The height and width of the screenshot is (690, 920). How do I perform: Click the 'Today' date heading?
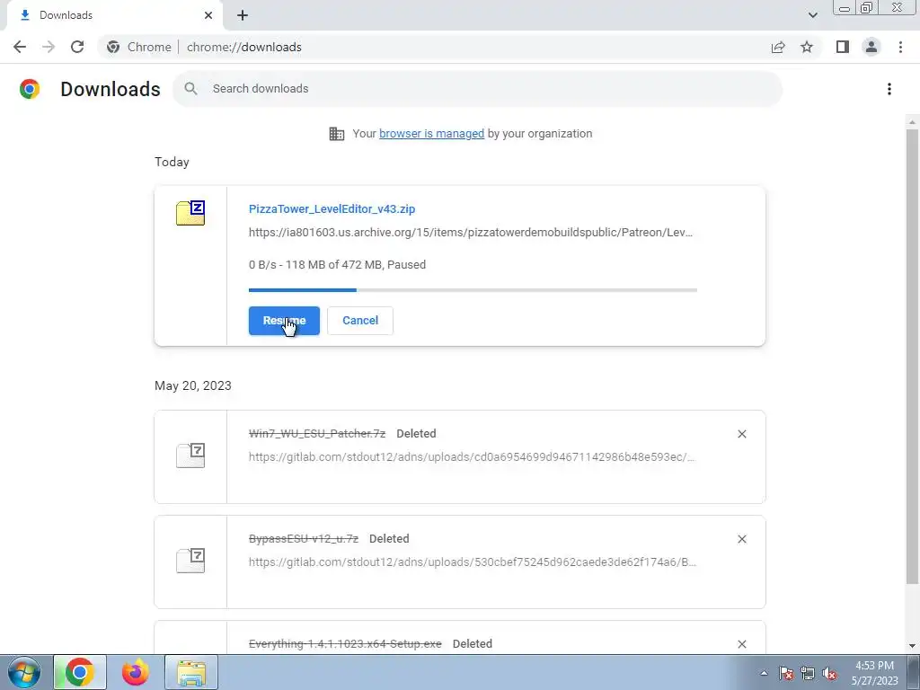pos(172,162)
